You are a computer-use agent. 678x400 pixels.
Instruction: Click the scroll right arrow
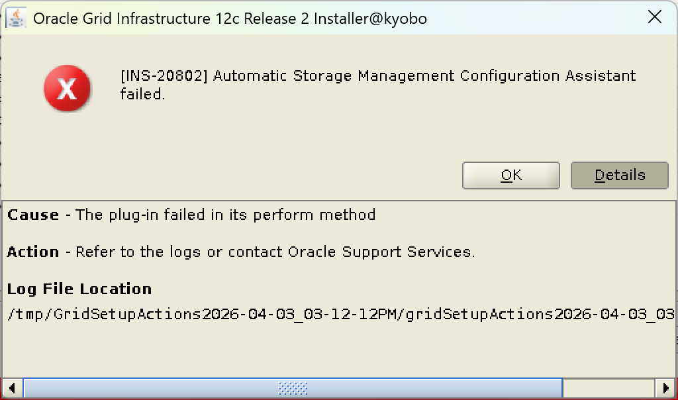[665, 387]
